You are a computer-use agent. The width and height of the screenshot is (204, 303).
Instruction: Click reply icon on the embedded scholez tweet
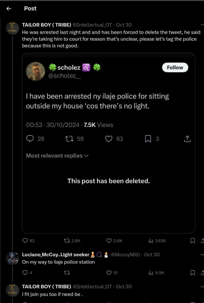click(x=30, y=139)
